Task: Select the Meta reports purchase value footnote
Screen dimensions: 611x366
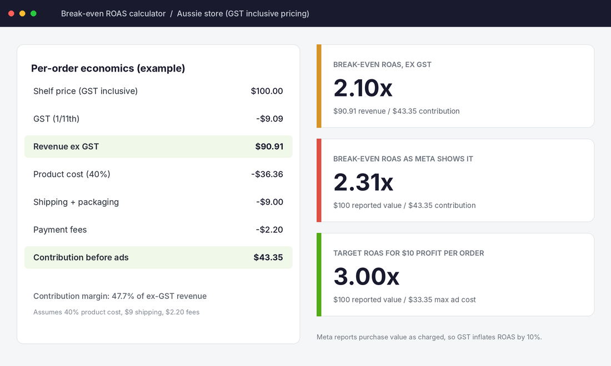Action: 429,337
